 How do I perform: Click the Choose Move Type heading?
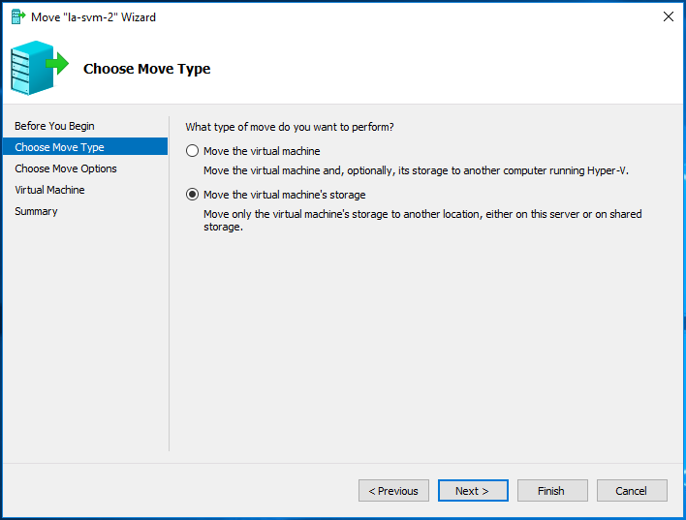click(x=146, y=69)
